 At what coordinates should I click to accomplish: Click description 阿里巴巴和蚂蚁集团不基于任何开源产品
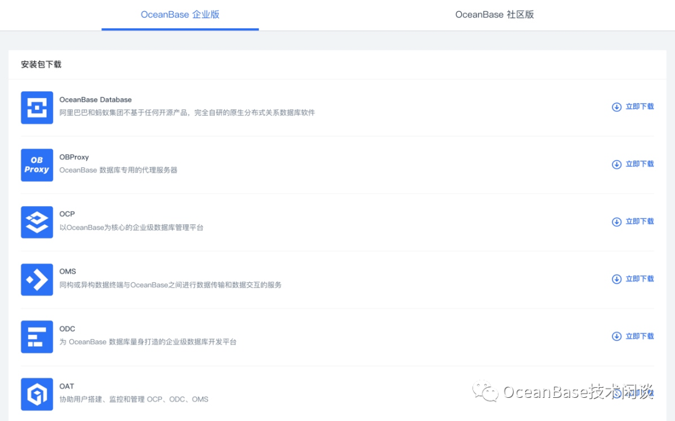pyautogui.click(x=187, y=112)
